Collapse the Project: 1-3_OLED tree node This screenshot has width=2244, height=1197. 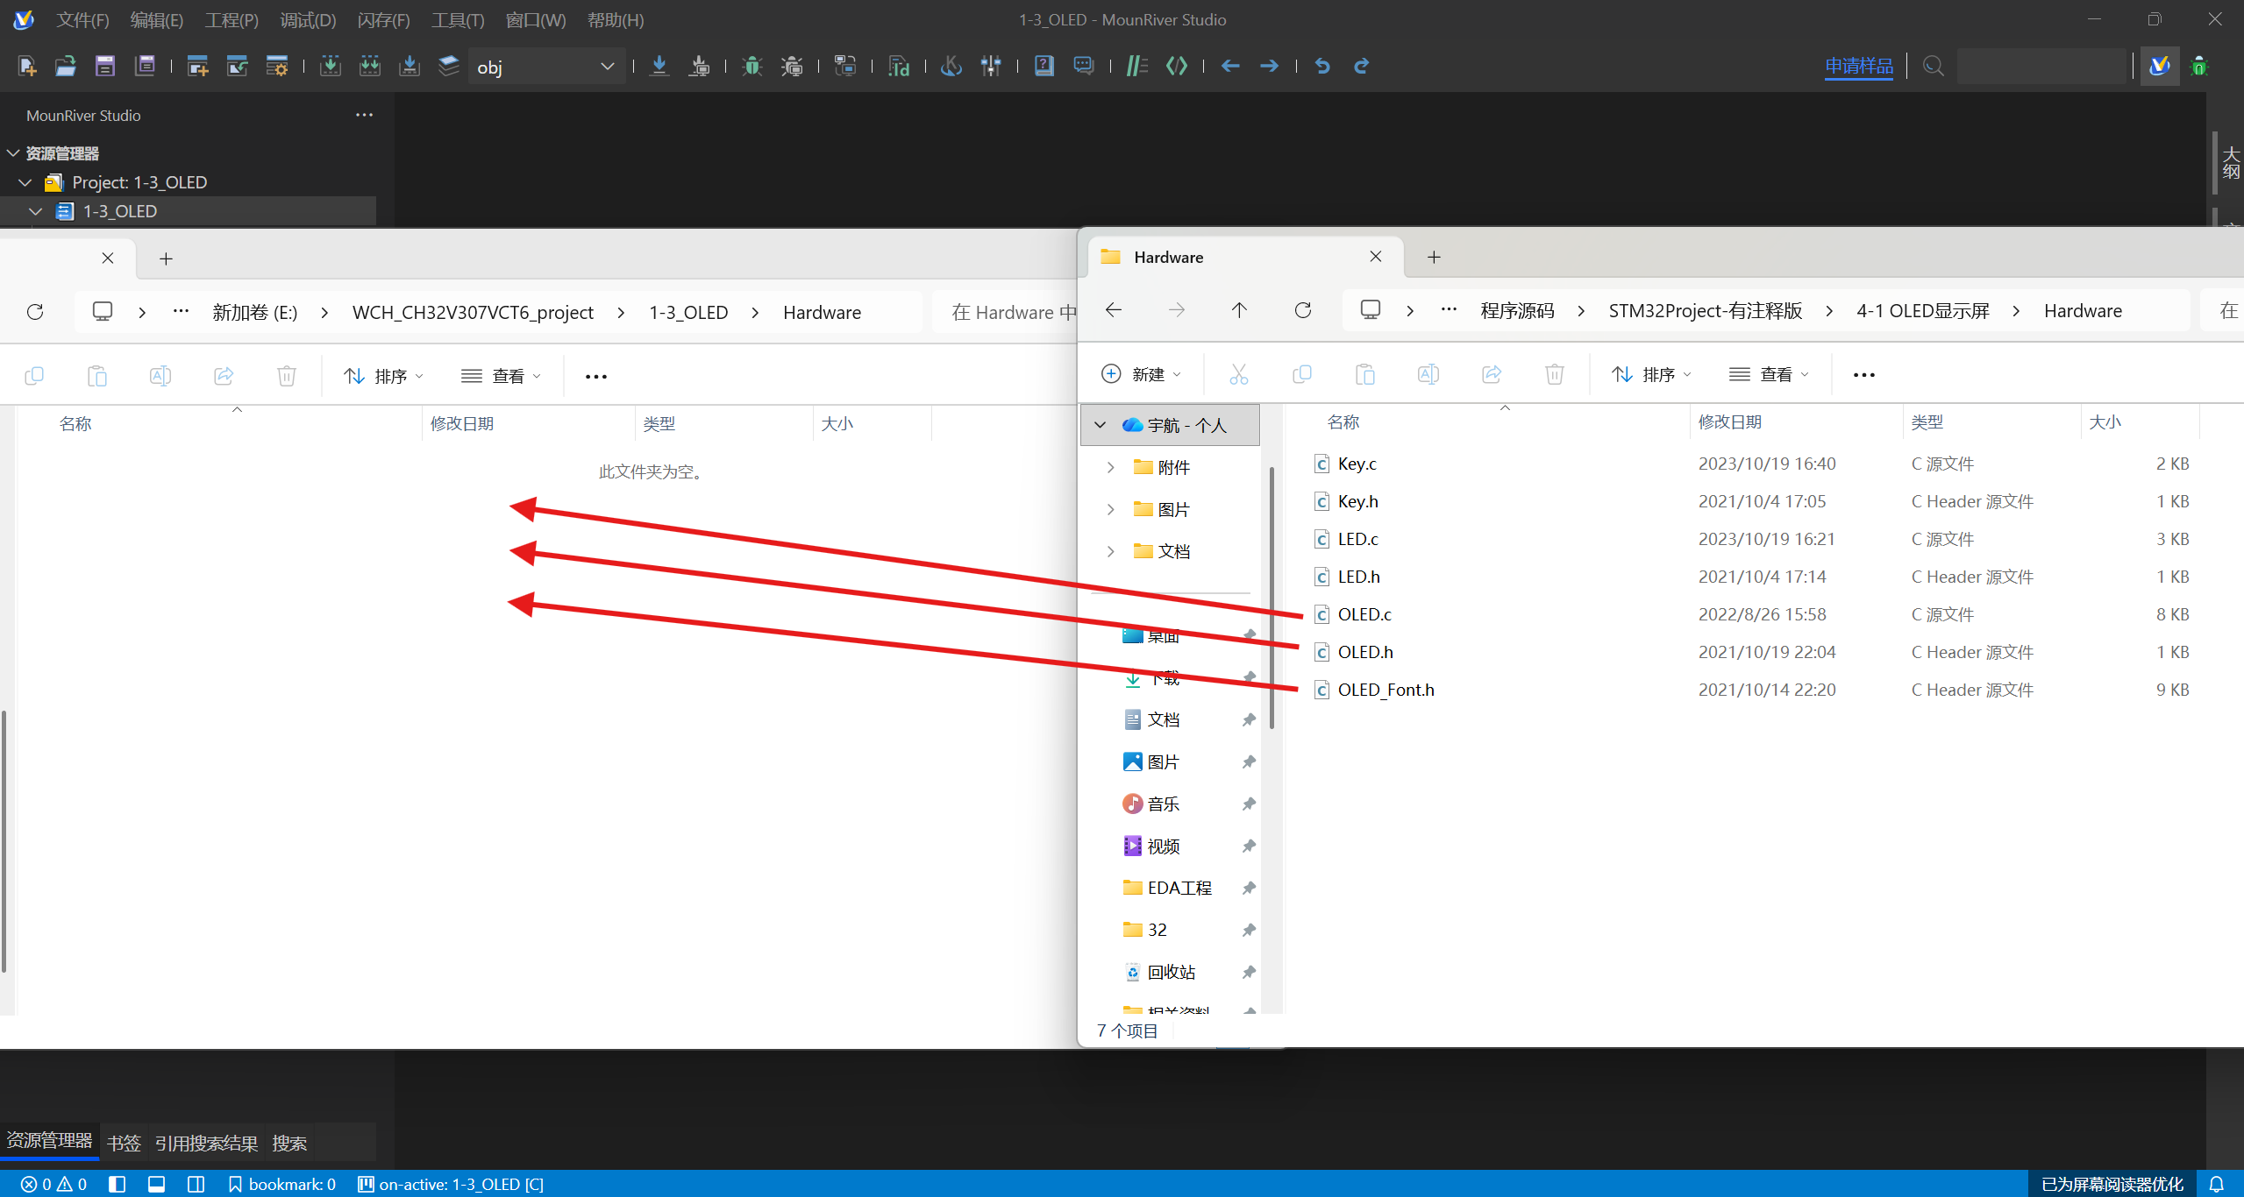[25, 182]
